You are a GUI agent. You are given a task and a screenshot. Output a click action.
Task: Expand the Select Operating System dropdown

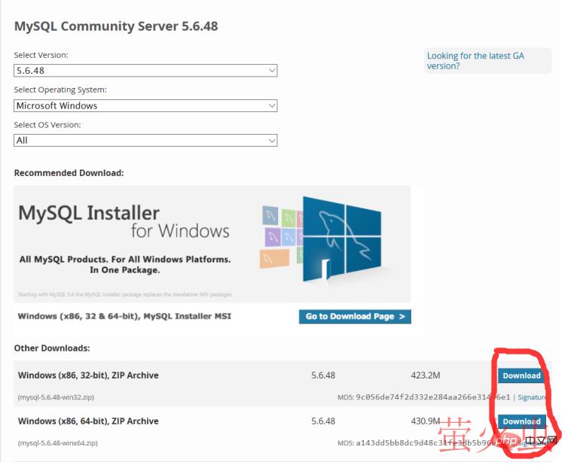coord(145,106)
